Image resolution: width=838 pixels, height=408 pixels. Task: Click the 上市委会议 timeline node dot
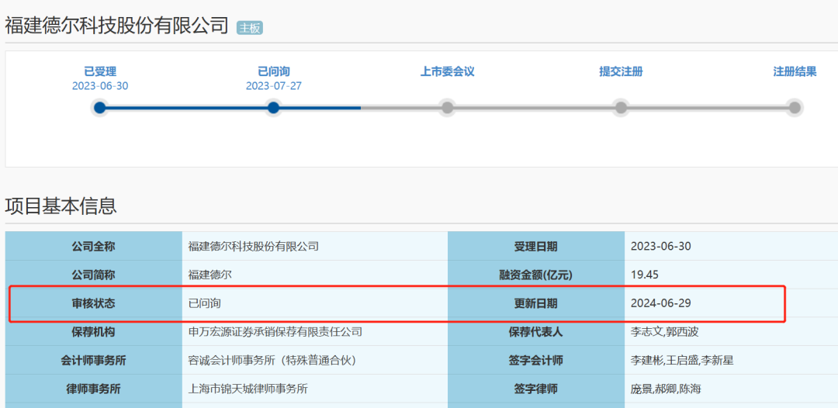[448, 108]
